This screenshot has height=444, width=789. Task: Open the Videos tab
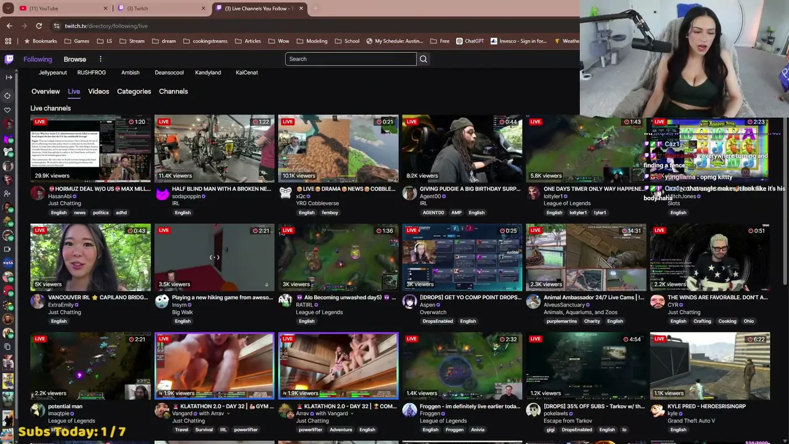coord(99,91)
